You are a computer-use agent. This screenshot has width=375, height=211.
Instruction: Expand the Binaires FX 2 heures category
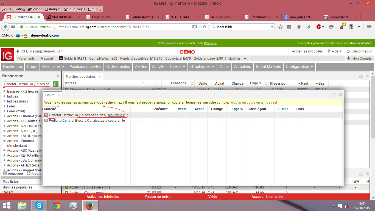(x=4, y=91)
